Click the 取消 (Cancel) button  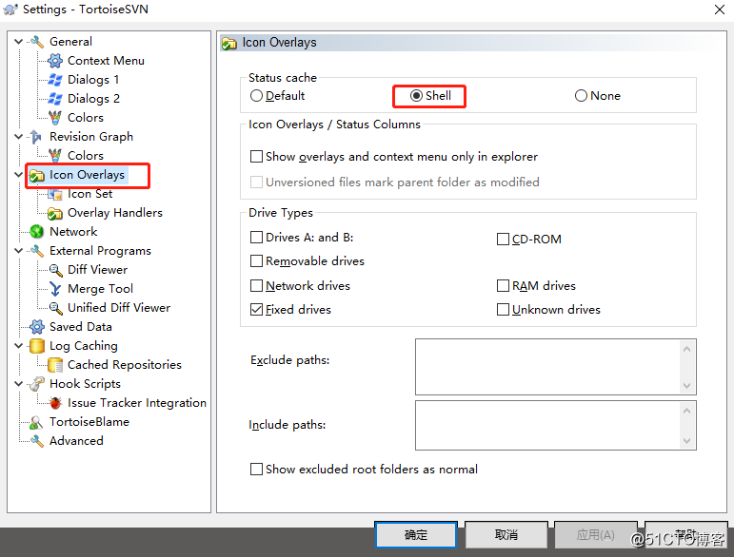tap(506, 534)
